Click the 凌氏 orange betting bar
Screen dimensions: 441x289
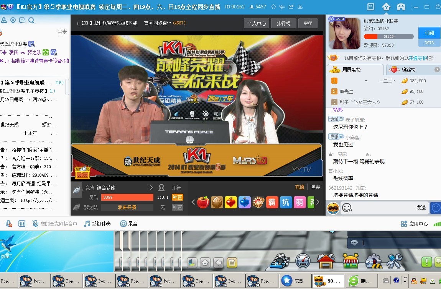pyautogui.click(x=127, y=197)
